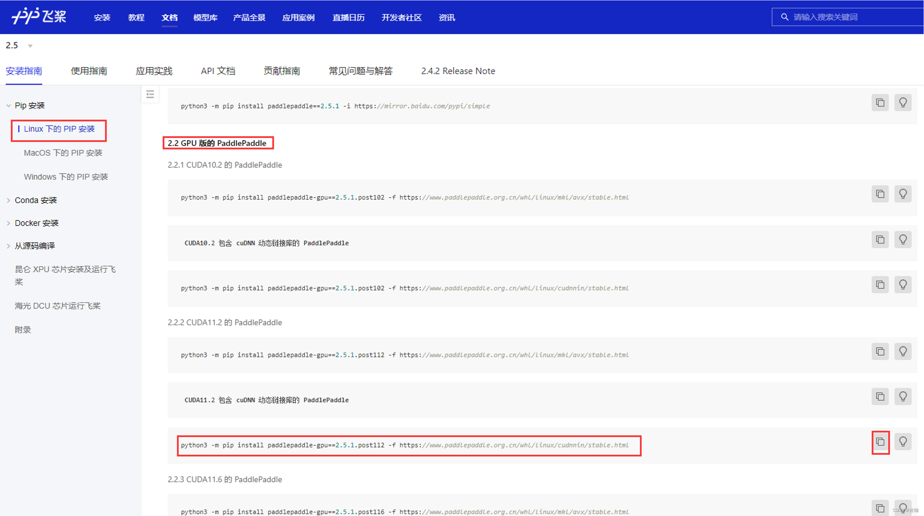
Task: Expand the 从源码编译 section
Action: coord(8,246)
